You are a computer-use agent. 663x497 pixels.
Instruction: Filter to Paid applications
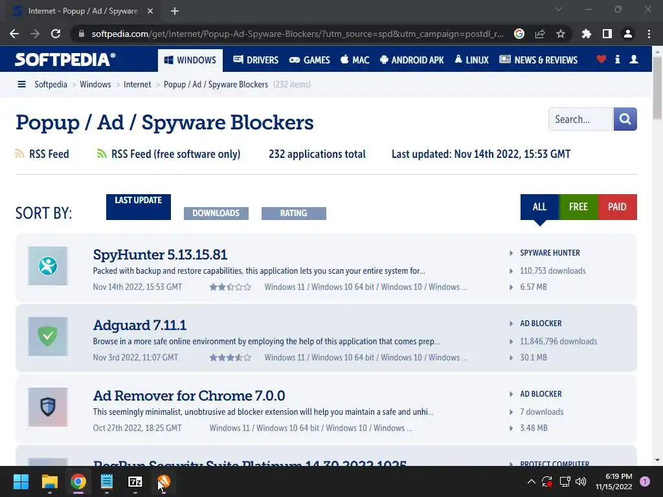click(x=617, y=207)
